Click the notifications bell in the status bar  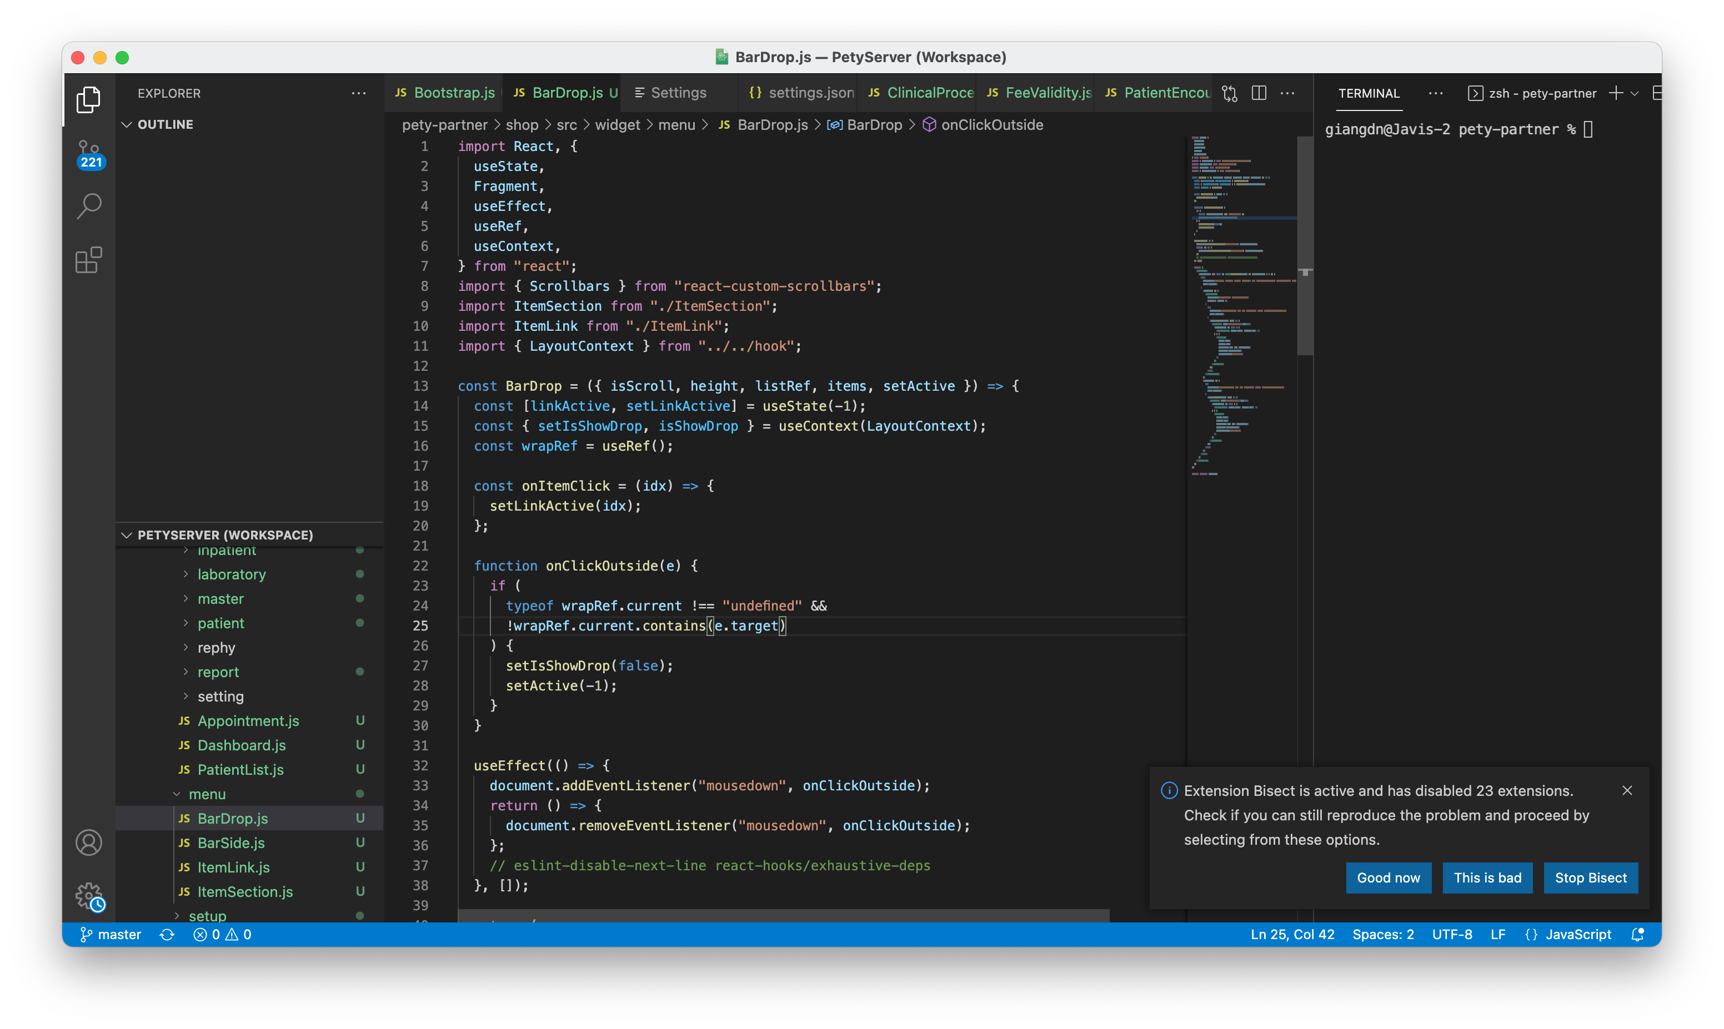coord(1637,934)
